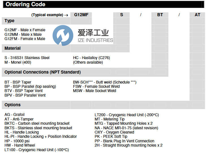Select the G12MF typical example code cell

(81, 15)
